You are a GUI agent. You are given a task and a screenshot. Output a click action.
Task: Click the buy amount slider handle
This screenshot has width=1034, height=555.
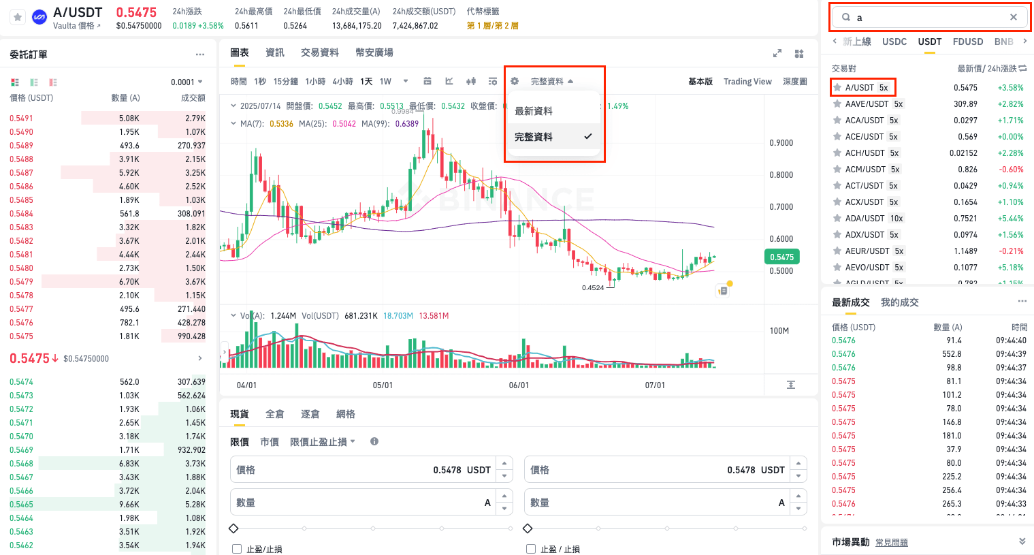233,528
